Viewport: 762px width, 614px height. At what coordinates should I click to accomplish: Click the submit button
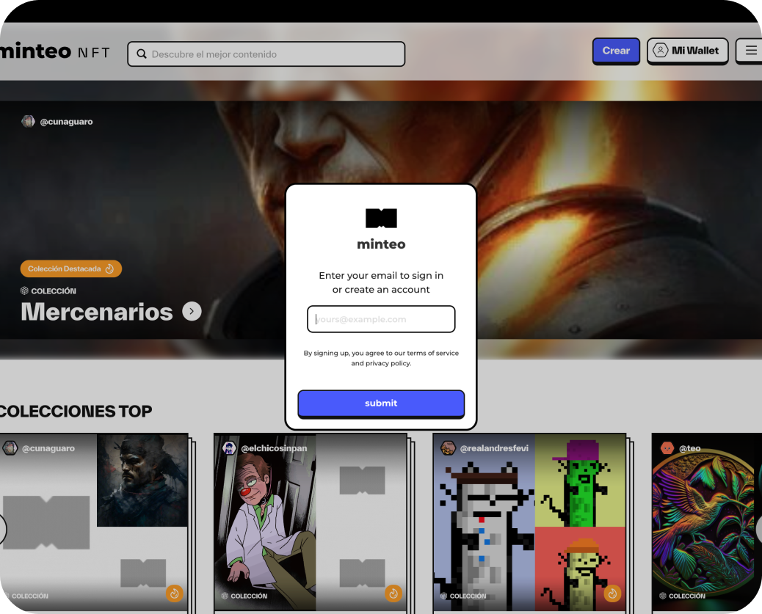click(381, 403)
